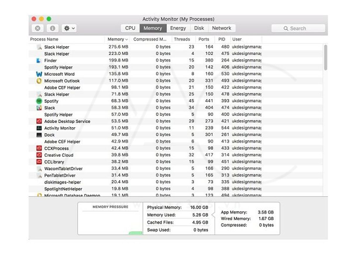Click the inspect process info icon
Screen dimensions: 351x255
[52, 28]
